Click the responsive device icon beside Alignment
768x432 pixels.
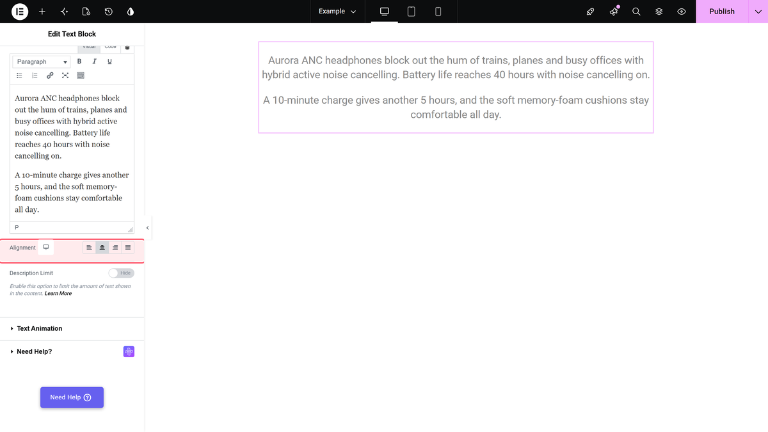pos(46,247)
